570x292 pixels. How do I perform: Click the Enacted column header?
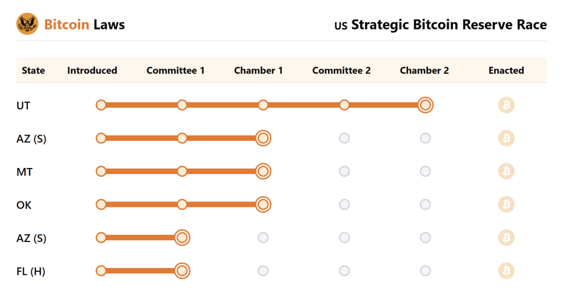click(x=506, y=71)
